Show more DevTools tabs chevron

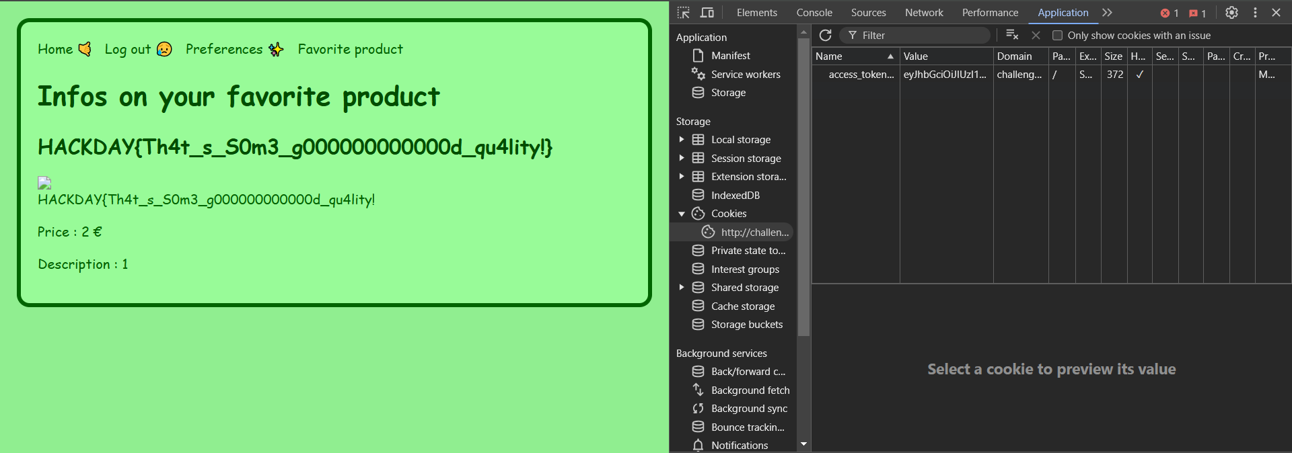[x=1107, y=13]
